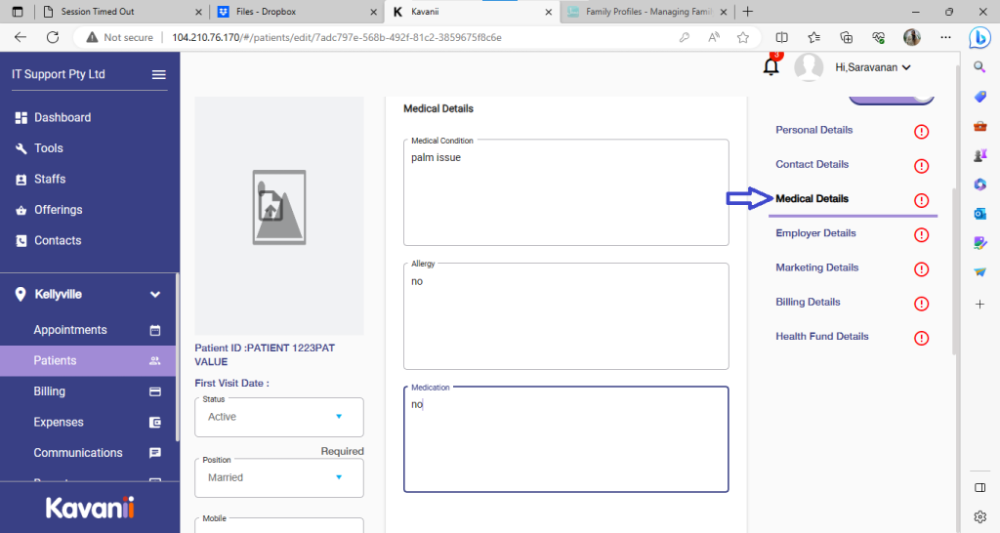Screen dimensions: 1000x533
Task: Click the Appointments calendar icon
Action: point(154,330)
